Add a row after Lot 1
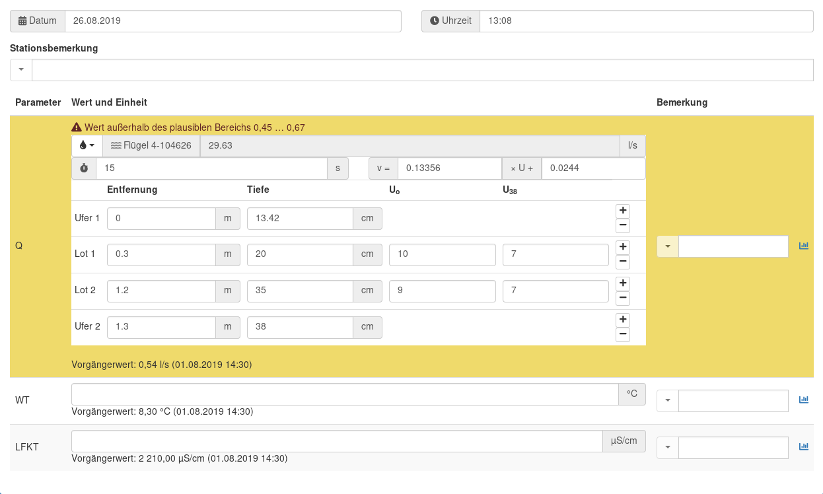This screenshot has width=823, height=494. [622, 247]
